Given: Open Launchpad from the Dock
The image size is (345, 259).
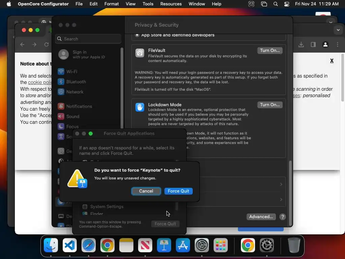Looking at the screenshot, I should click(220, 245).
